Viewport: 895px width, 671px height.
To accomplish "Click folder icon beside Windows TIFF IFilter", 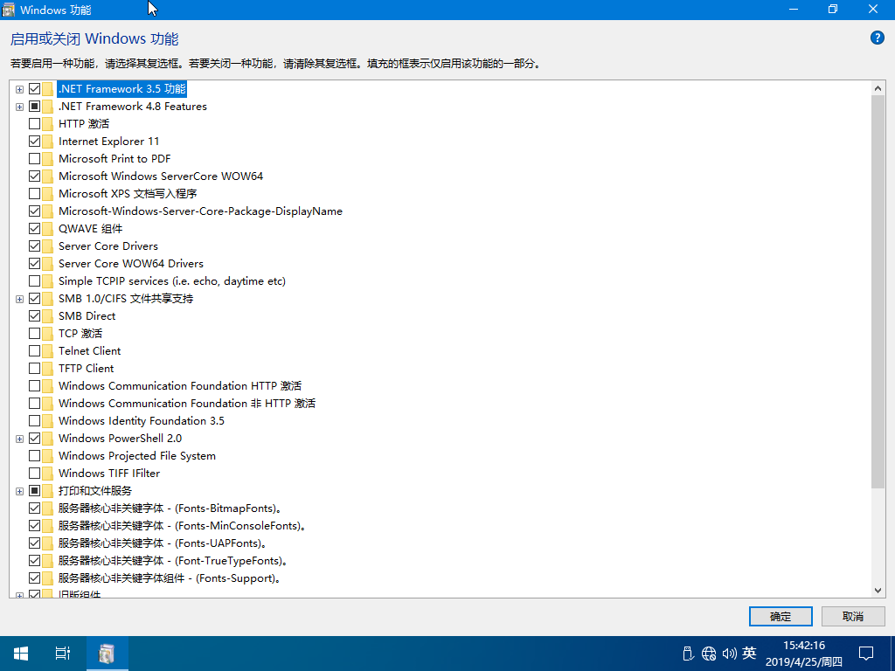I will [47, 474].
